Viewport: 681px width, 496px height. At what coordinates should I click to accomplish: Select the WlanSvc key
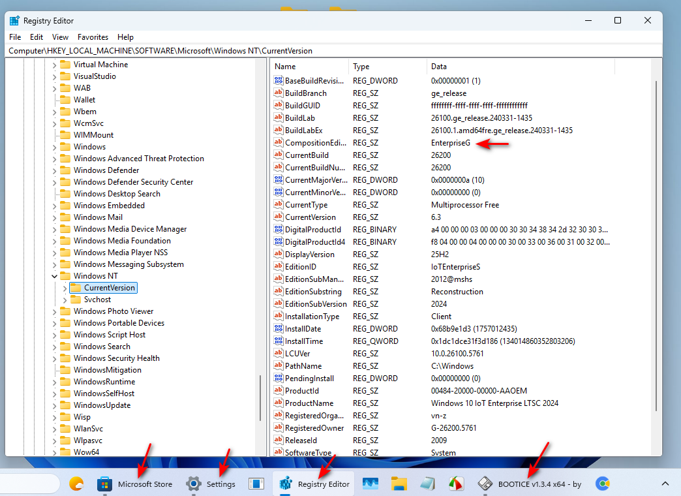pyautogui.click(x=88, y=428)
